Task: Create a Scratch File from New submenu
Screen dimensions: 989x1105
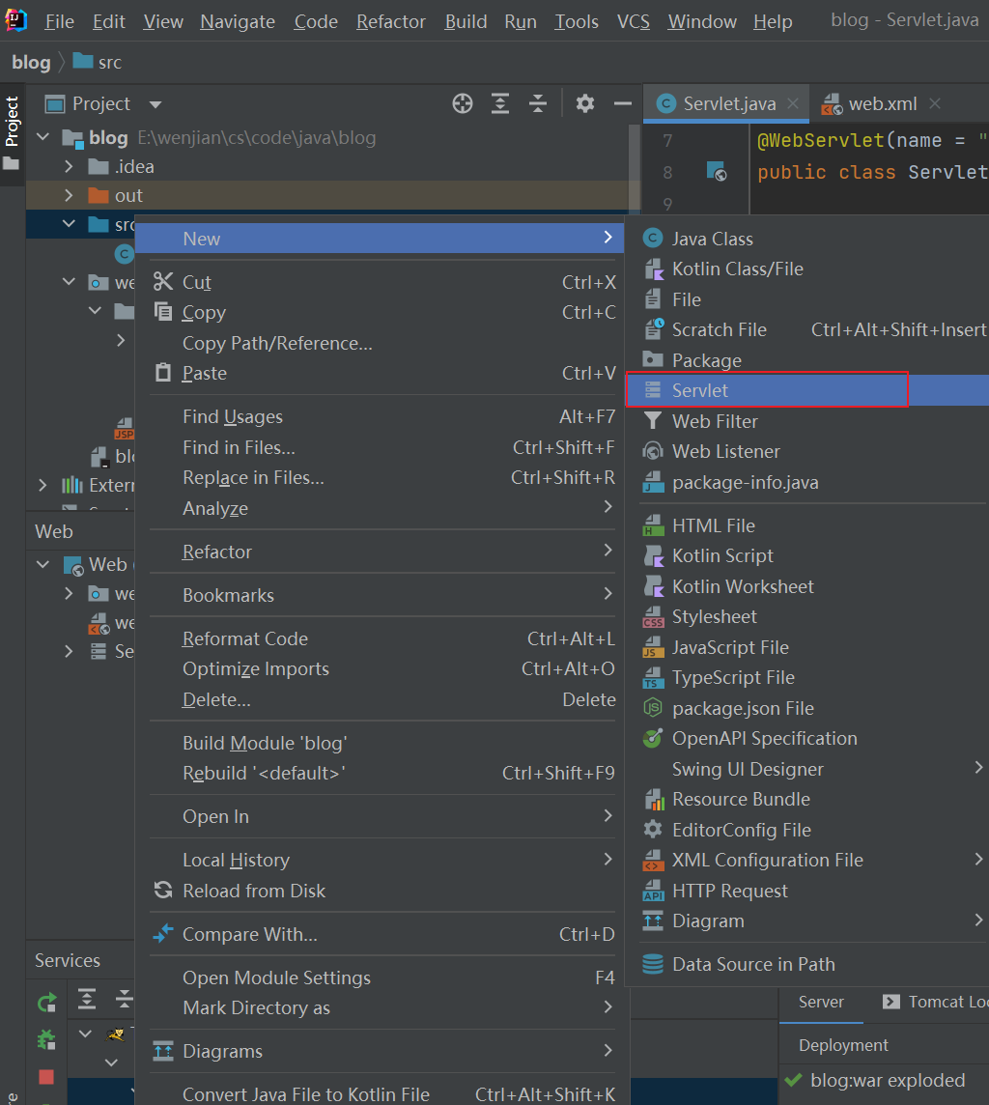Action: coord(806,329)
